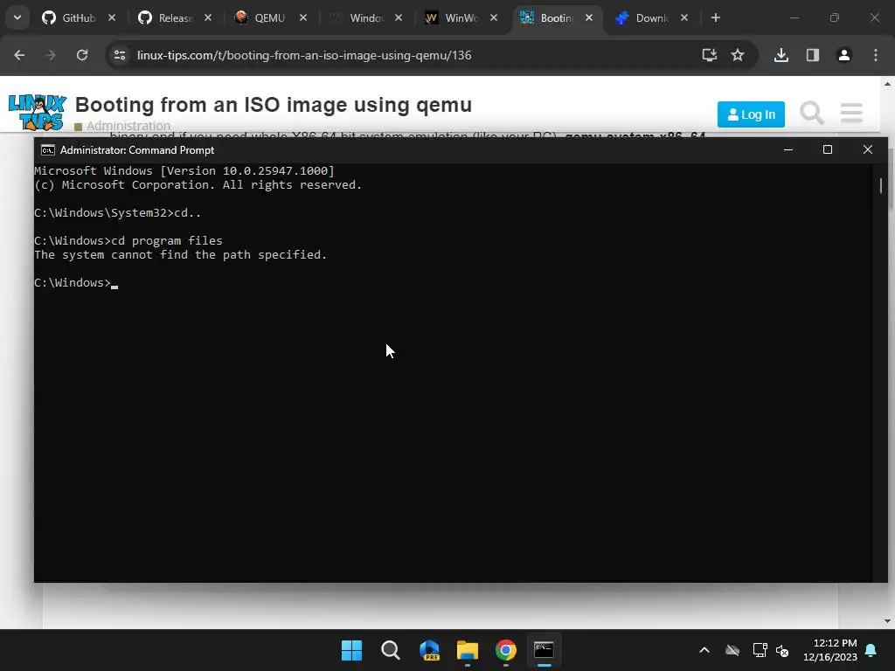Select Command Prompt taskbar icon
Image resolution: width=895 pixels, height=671 pixels.
tap(544, 650)
